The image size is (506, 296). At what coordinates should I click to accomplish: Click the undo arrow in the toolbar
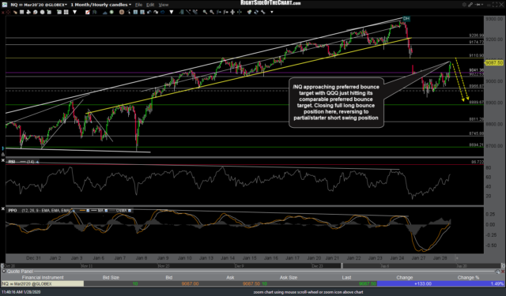click(149, 12)
